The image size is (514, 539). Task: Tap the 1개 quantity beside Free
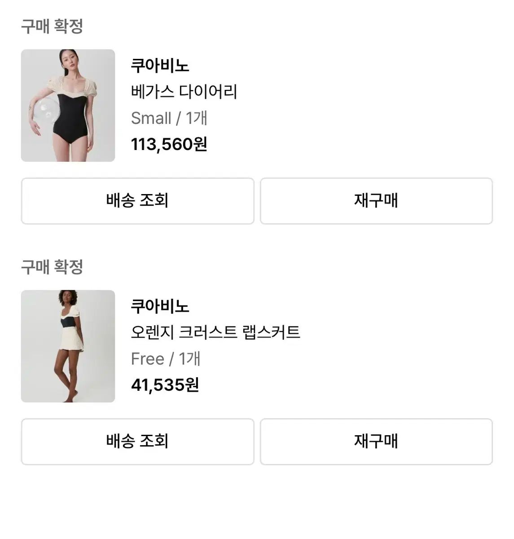coord(189,359)
